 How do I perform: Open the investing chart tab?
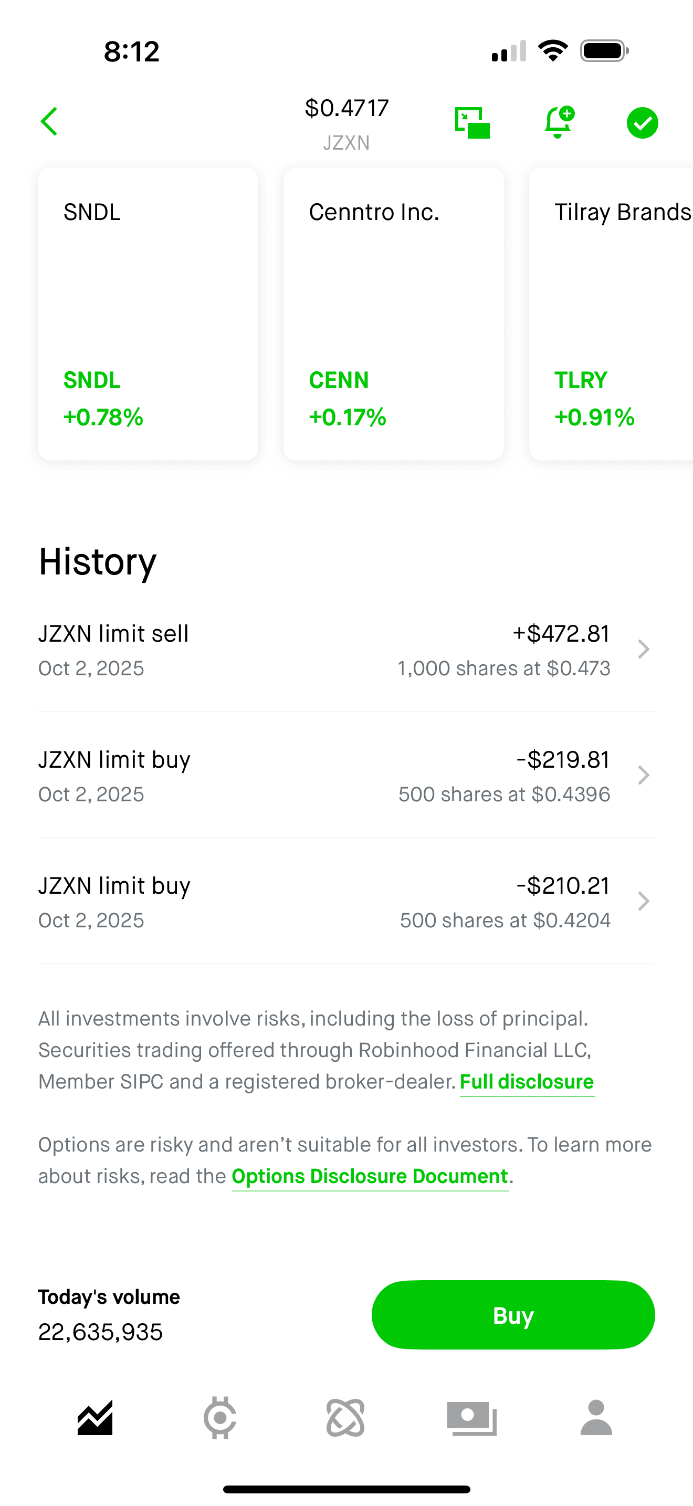pos(95,1418)
